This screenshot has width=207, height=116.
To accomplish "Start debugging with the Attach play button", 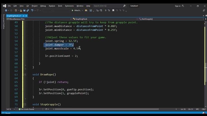I will point(72,10).
